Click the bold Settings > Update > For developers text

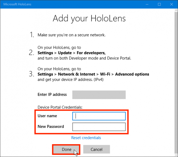click(x=71, y=53)
